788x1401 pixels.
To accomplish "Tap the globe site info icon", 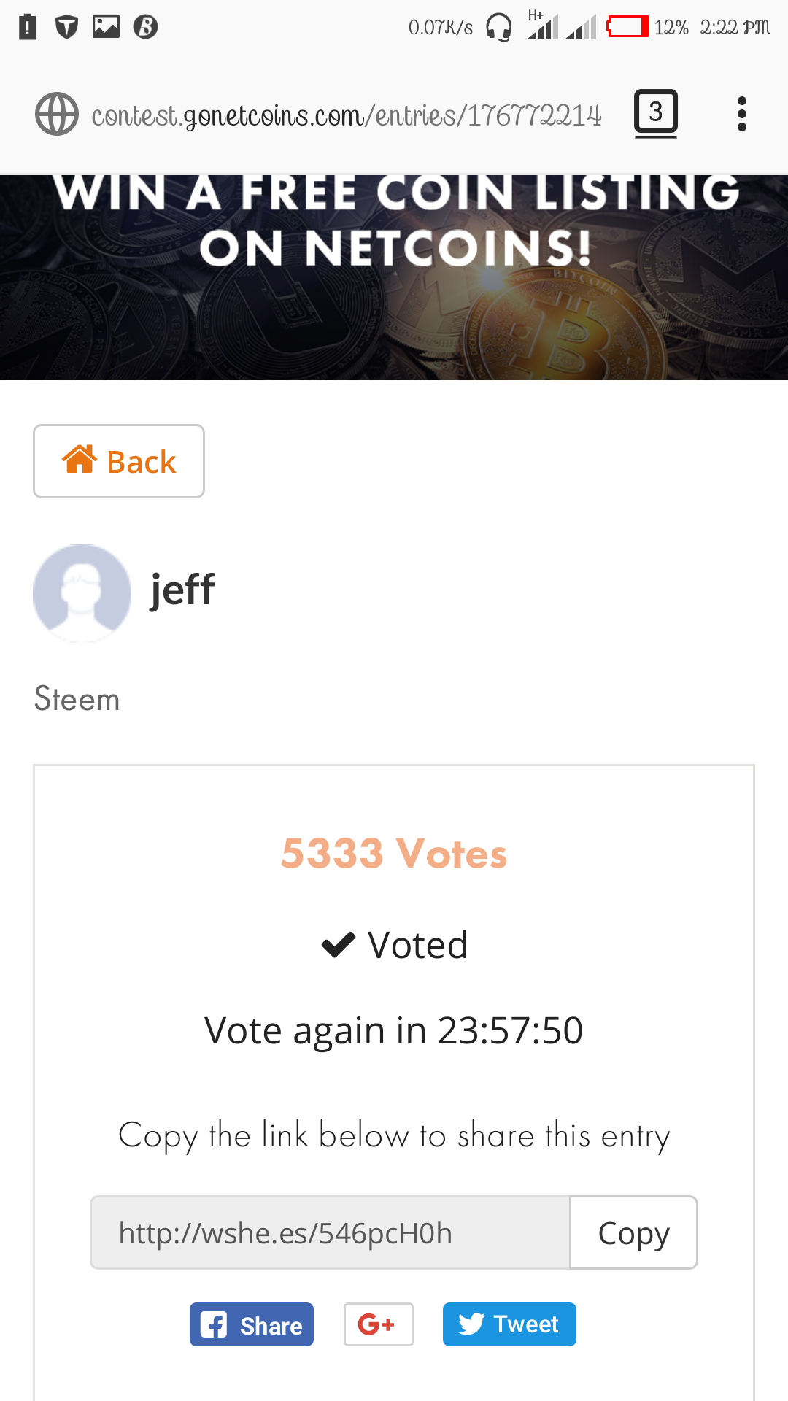I will (x=57, y=114).
